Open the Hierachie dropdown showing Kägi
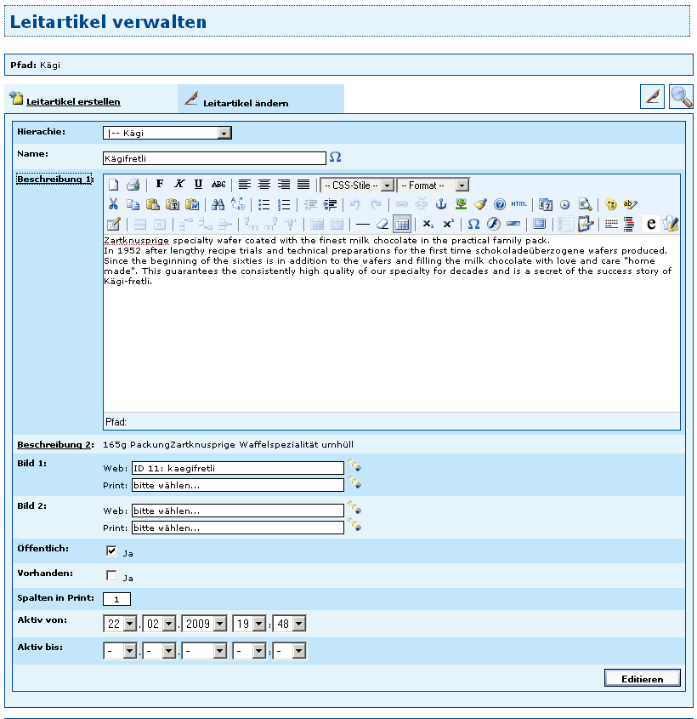 pyautogui.click(x=167, y=133)
